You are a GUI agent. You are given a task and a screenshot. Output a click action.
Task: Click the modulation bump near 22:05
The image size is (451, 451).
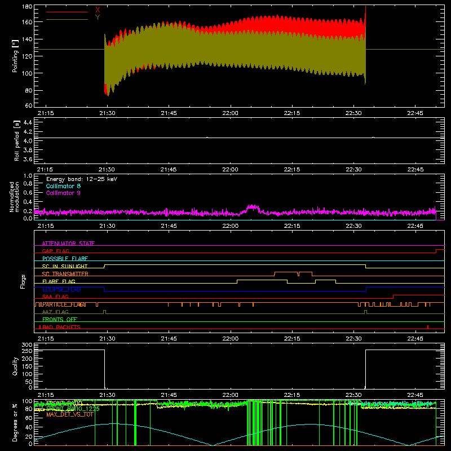pyautogui.click(x=253, y=207)
